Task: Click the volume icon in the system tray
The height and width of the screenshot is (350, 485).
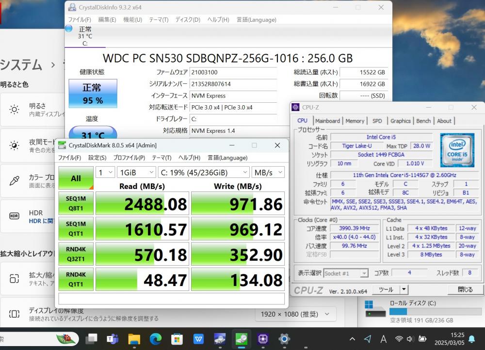Action: pyautogui.click(x=410, y=339)
